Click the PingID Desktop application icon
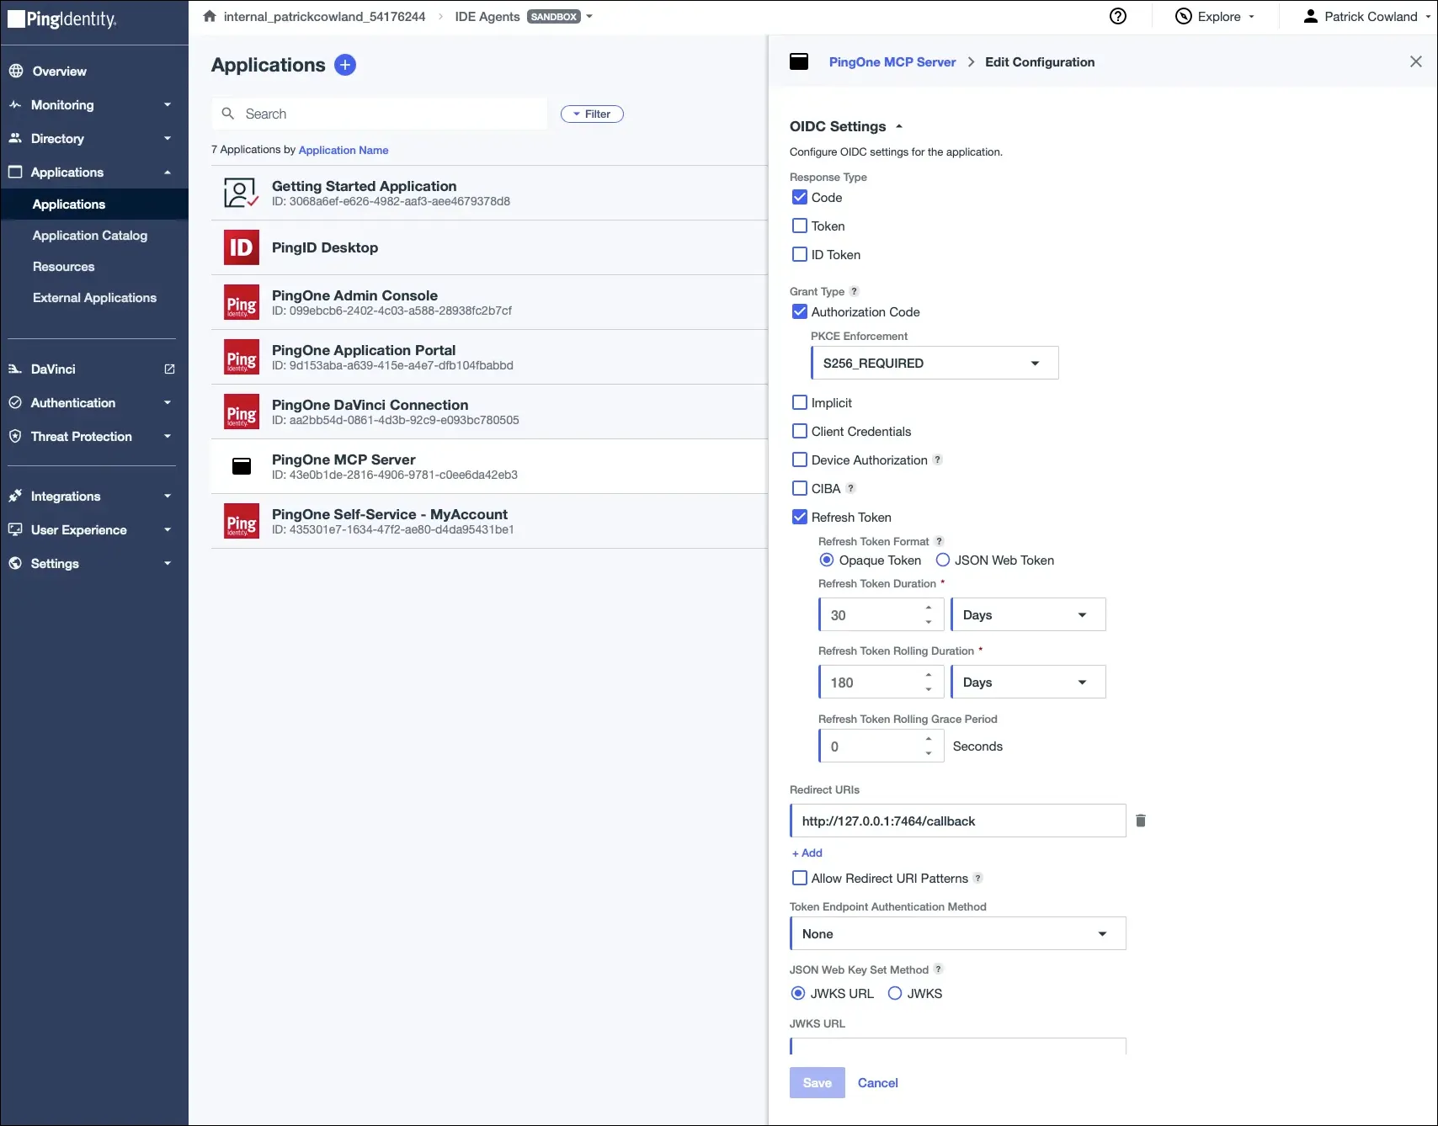Screen dimensions: 1438x1126 (241, 247)
